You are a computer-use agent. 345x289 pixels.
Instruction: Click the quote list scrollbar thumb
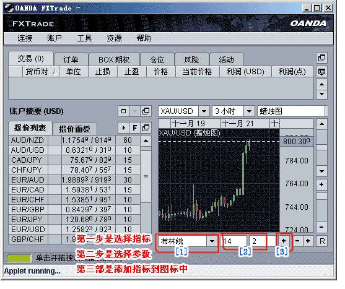coord(146,176)
